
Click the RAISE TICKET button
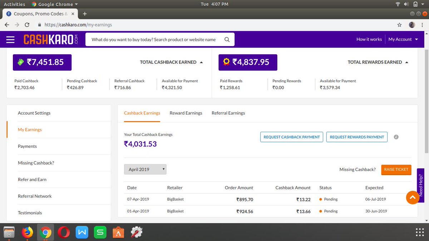(396, 170)
